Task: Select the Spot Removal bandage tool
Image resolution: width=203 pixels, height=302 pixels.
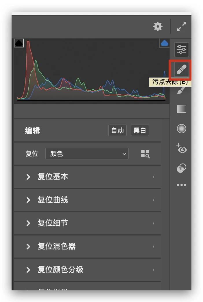Action: (x=182, y=69)
